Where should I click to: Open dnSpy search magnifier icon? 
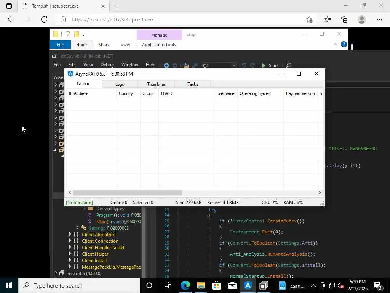[x=289, y=65]
